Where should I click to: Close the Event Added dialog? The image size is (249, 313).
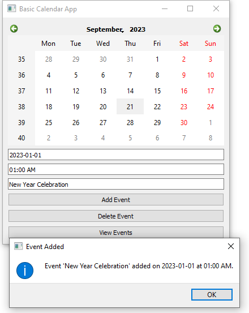point(231,246)
